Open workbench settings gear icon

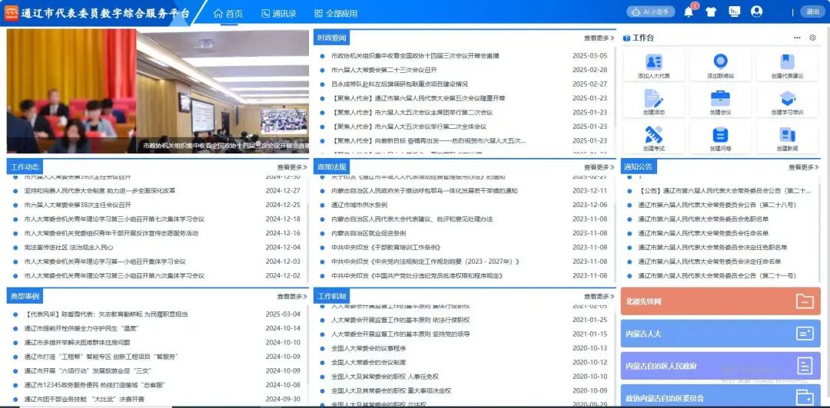[812, 38]
